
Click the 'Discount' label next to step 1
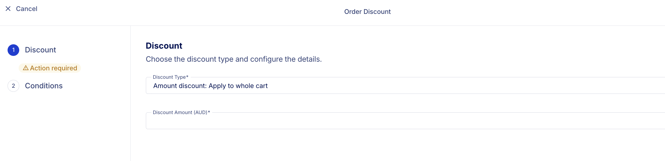pyautogui.click(x=40, y=50)
